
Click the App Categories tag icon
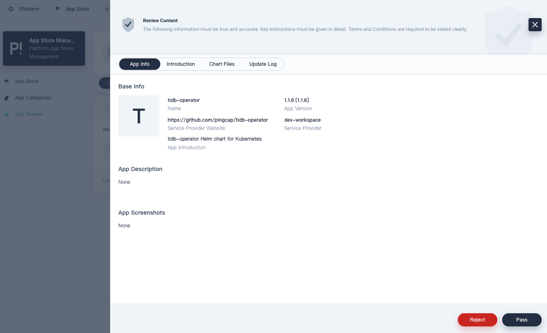pyautogui.click(x=7, y=98)
